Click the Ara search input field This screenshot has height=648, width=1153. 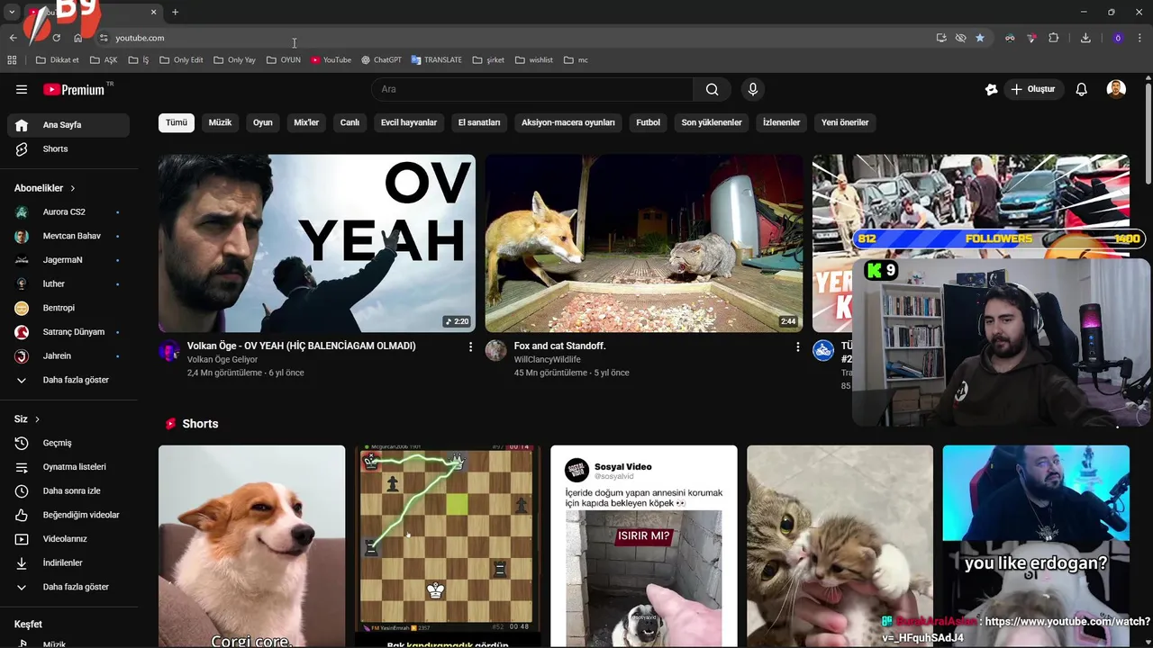(x=531, y=89)
